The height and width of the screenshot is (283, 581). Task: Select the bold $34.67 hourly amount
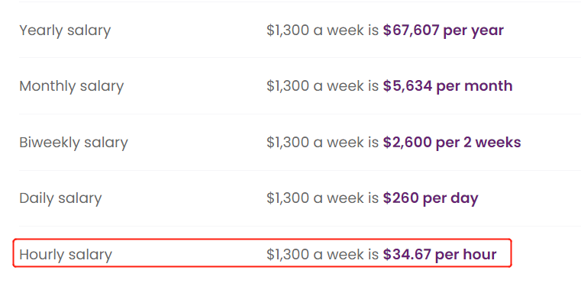(x=407, y=255)
